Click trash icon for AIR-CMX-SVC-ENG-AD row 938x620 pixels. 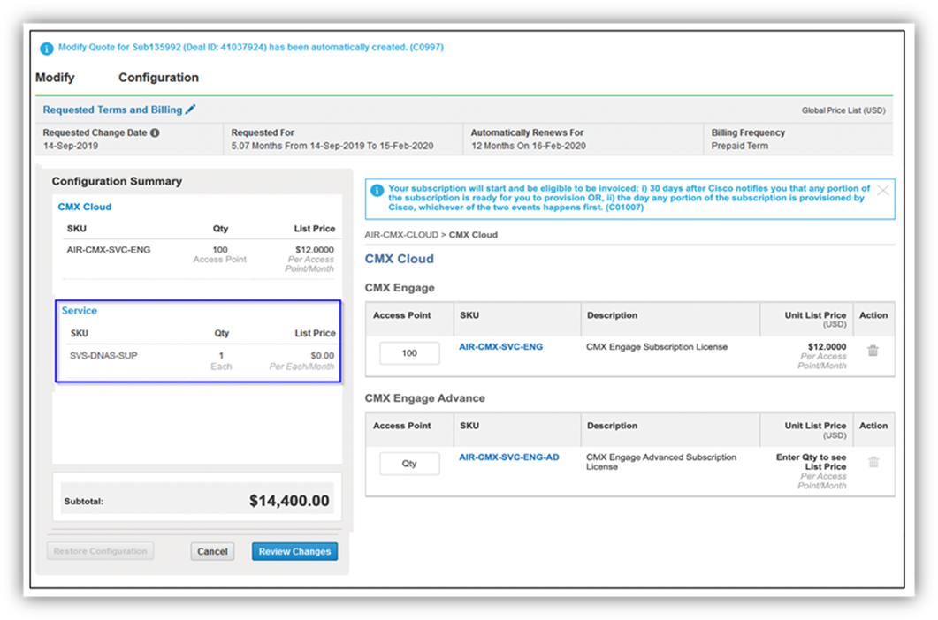pyautogui.click(x=873, y=462)
